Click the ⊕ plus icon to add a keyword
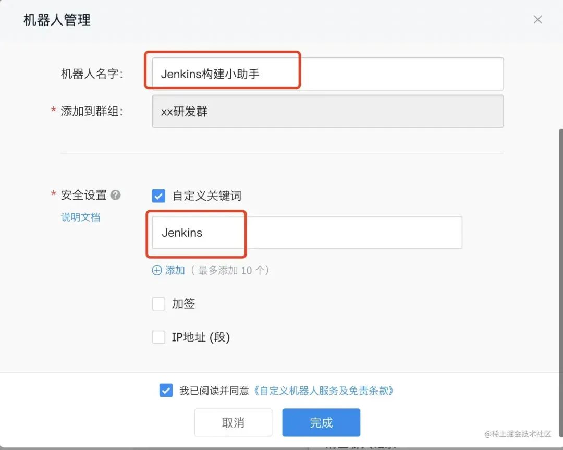 [156, 270]
